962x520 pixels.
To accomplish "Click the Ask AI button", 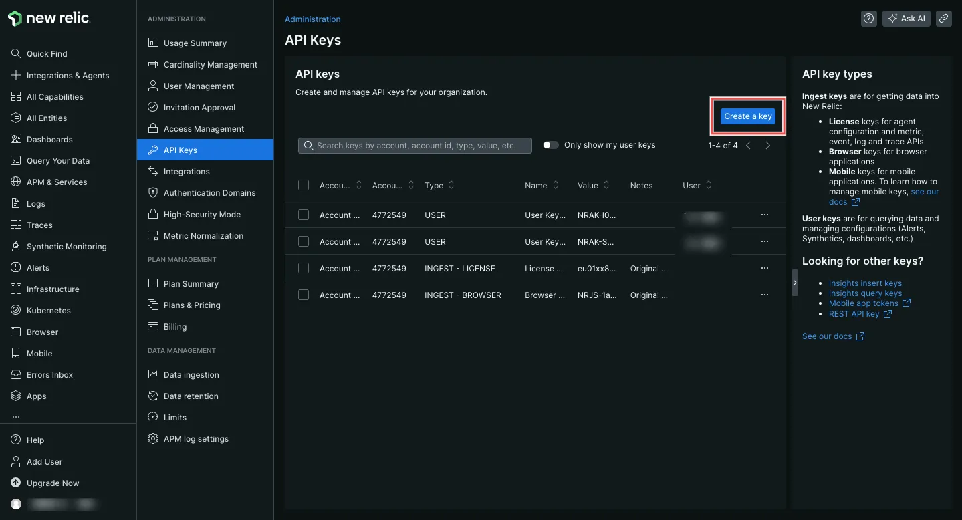I will click(x=906, y=19).
